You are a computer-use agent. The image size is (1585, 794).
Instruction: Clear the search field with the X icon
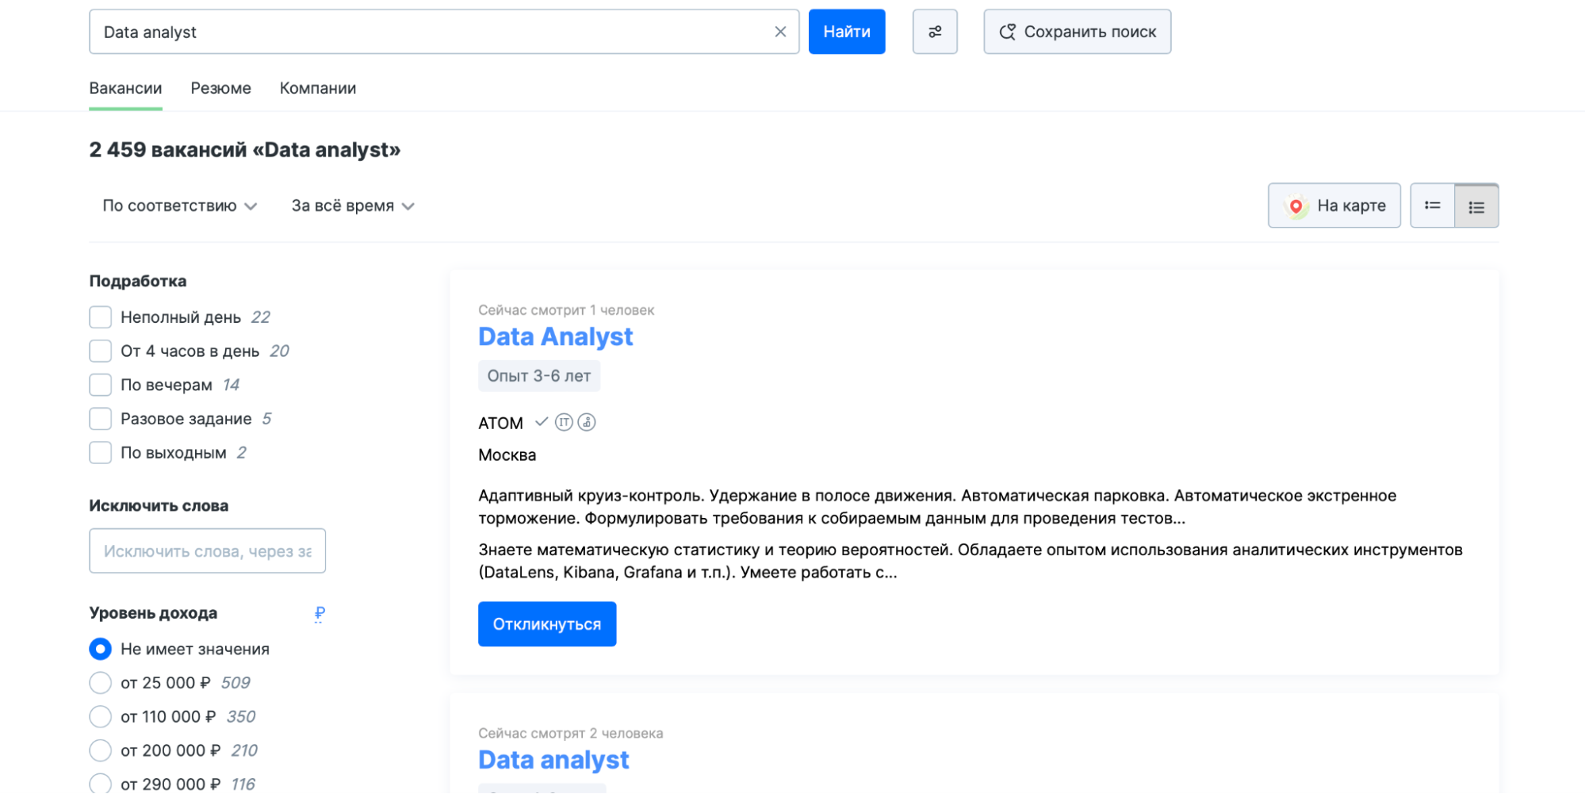click(x=780, y=32)
